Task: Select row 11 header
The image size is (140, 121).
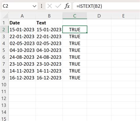Action: [x=4, y=91]
